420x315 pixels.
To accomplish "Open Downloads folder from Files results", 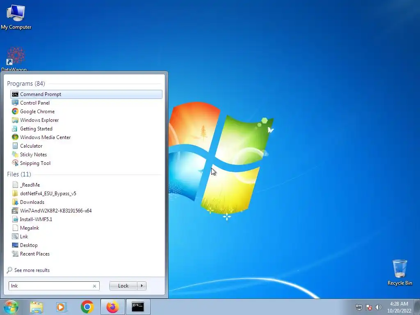I will [x=86, y=202].
